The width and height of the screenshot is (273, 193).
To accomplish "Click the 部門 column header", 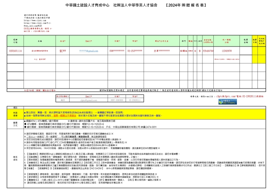I will click(x=184, y=41).
